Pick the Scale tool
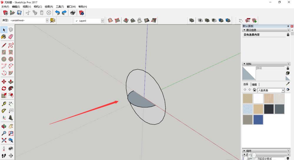 click(x=4, y=95)
